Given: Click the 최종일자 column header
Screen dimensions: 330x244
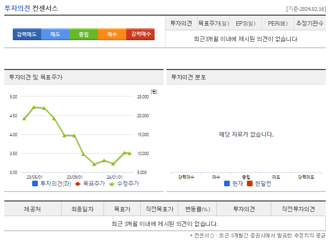Looking at the screenshot, I should click(x=82, y=209).
